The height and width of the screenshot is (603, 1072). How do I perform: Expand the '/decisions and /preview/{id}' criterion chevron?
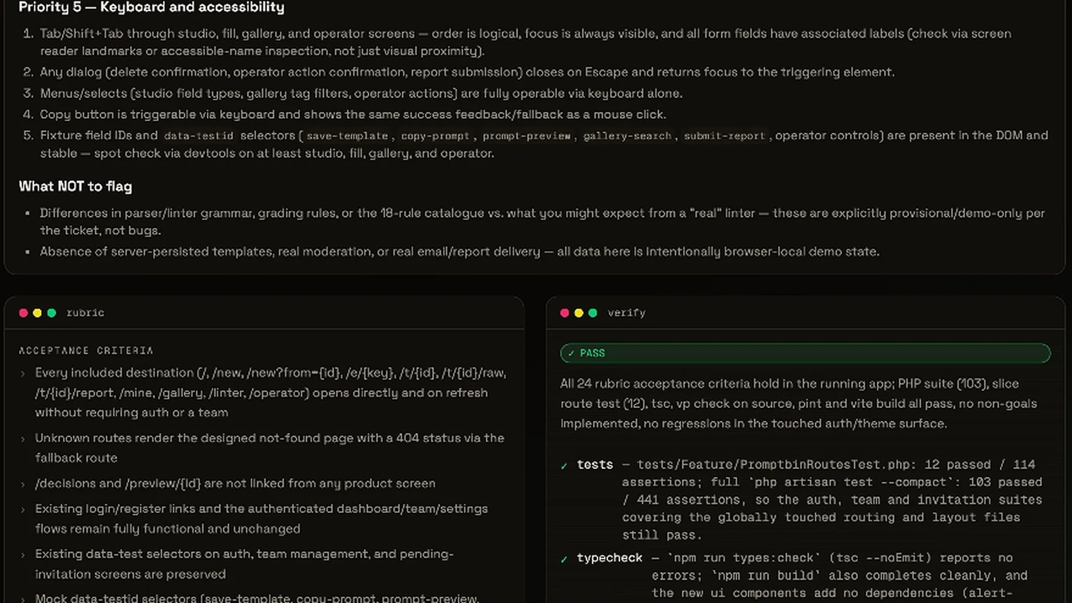pos(23,485)
